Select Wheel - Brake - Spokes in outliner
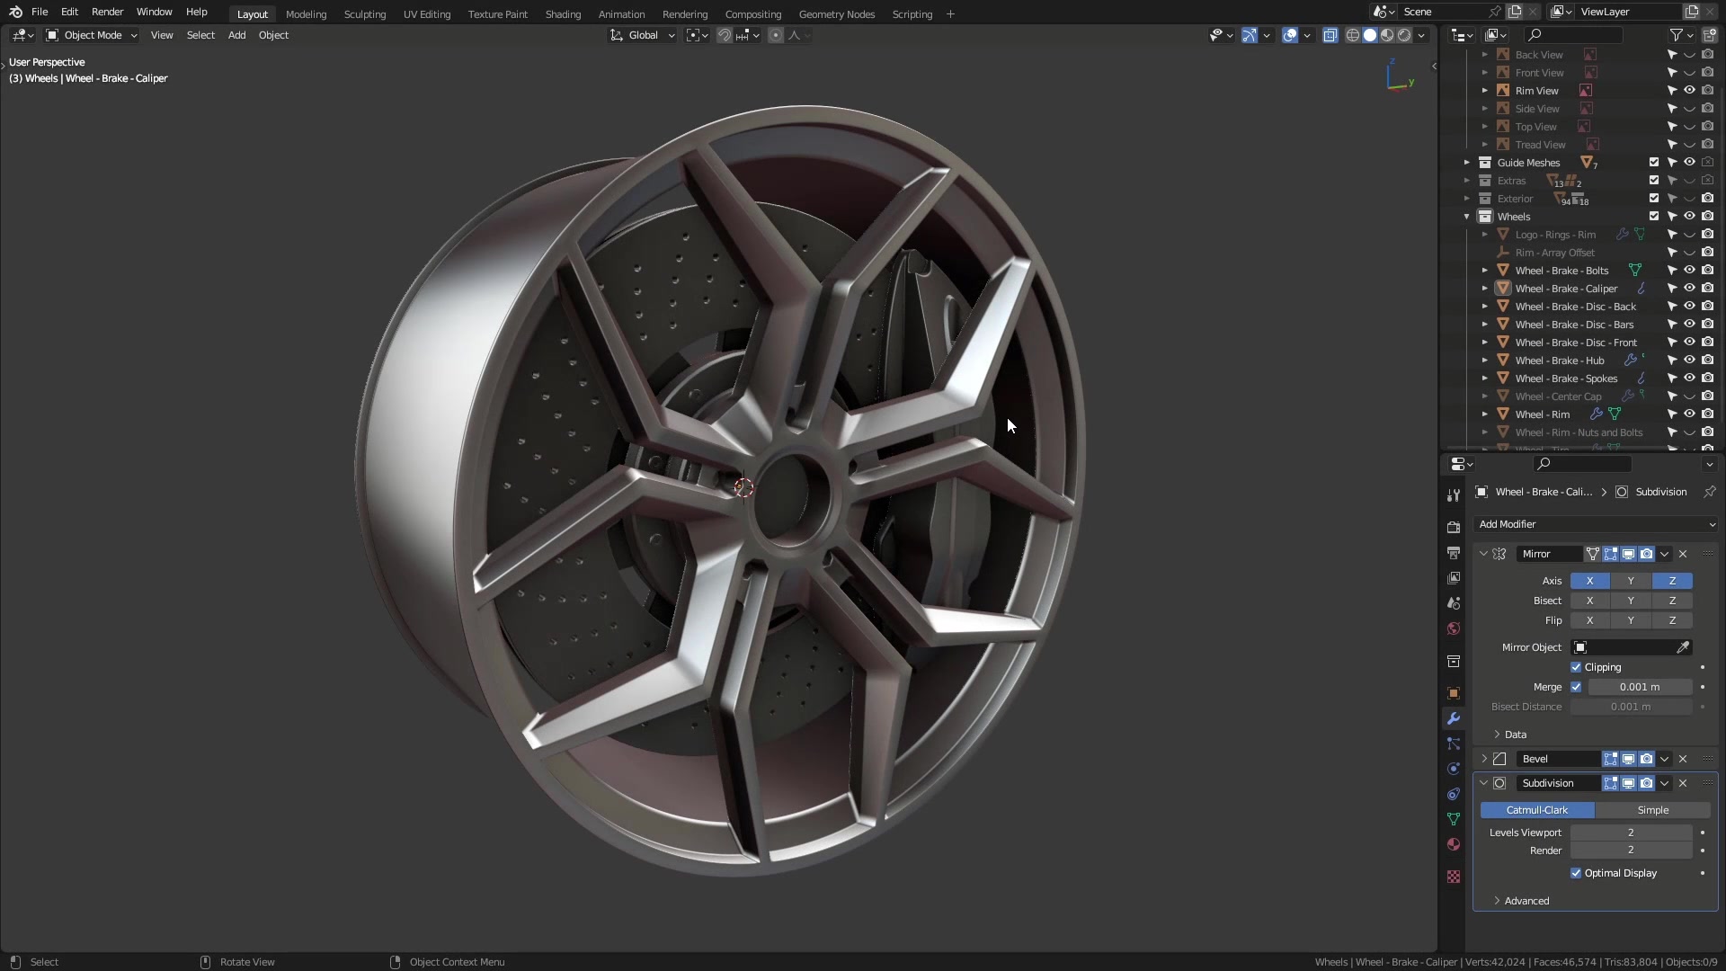Viewport: 1726px width, 971px height. click(x=1566, y=379)
